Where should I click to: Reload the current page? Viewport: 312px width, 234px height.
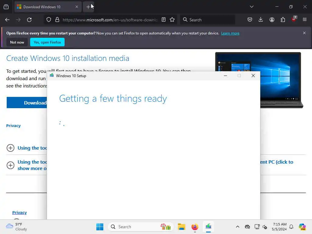(x=29, y=20)
